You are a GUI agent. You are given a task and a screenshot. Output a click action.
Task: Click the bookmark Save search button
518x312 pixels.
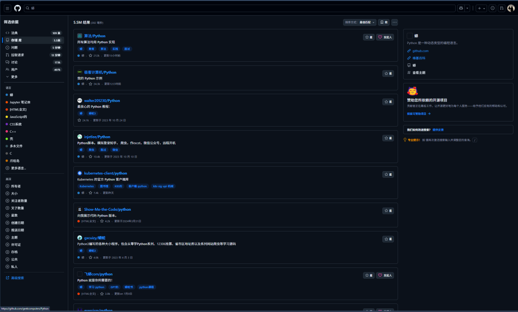click(384, 22)
